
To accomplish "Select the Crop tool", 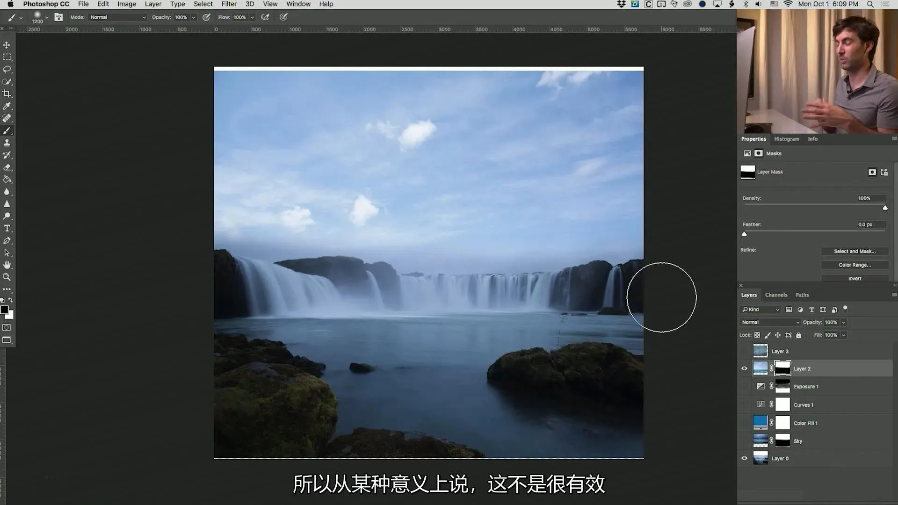I will [x=7, y=94].
